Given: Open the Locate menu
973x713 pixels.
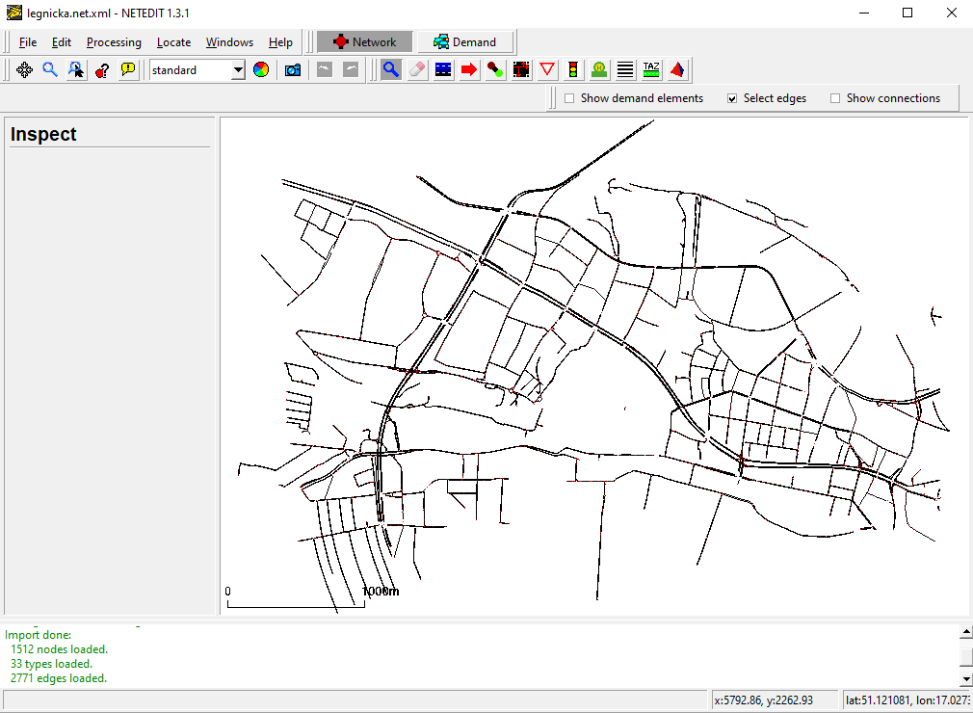Looking at the screenshot, I should click(173, 42).
